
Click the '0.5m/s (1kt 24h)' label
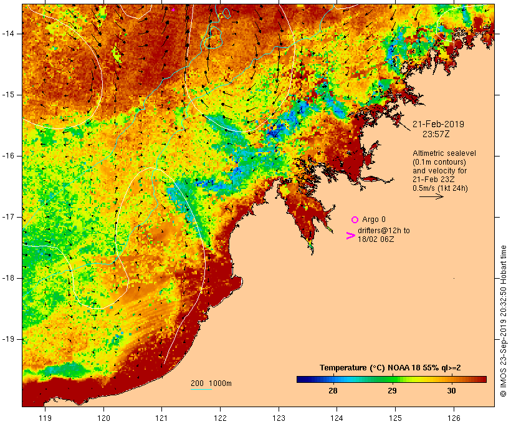[x=440, y=188]
